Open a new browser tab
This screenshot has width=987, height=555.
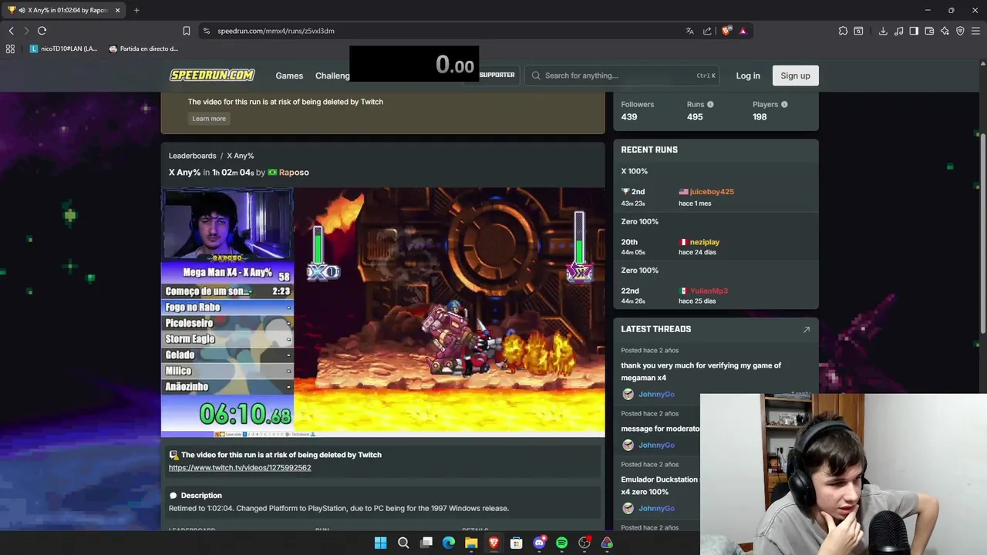coord(136,10)
